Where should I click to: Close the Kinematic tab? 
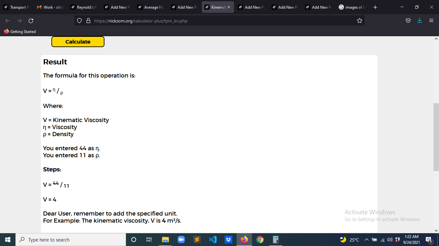click(229, 7)
